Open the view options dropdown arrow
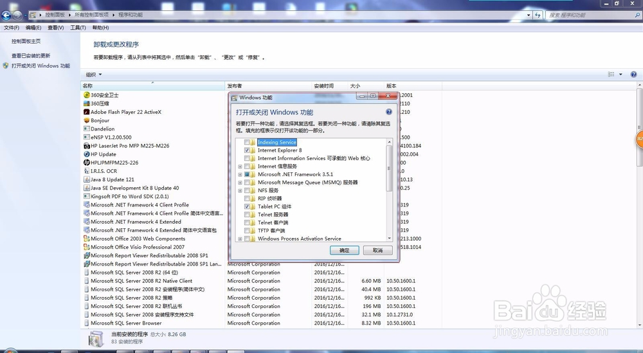The image size is (643, 353). tap(620, 75)
